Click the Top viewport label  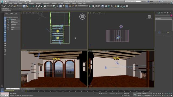tap(24, 13)
